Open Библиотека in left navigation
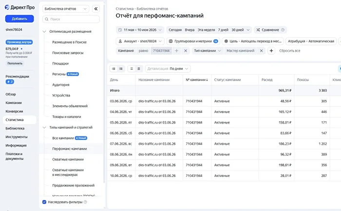The height and width of the screenshot is (211, 341). pos(15,128)
